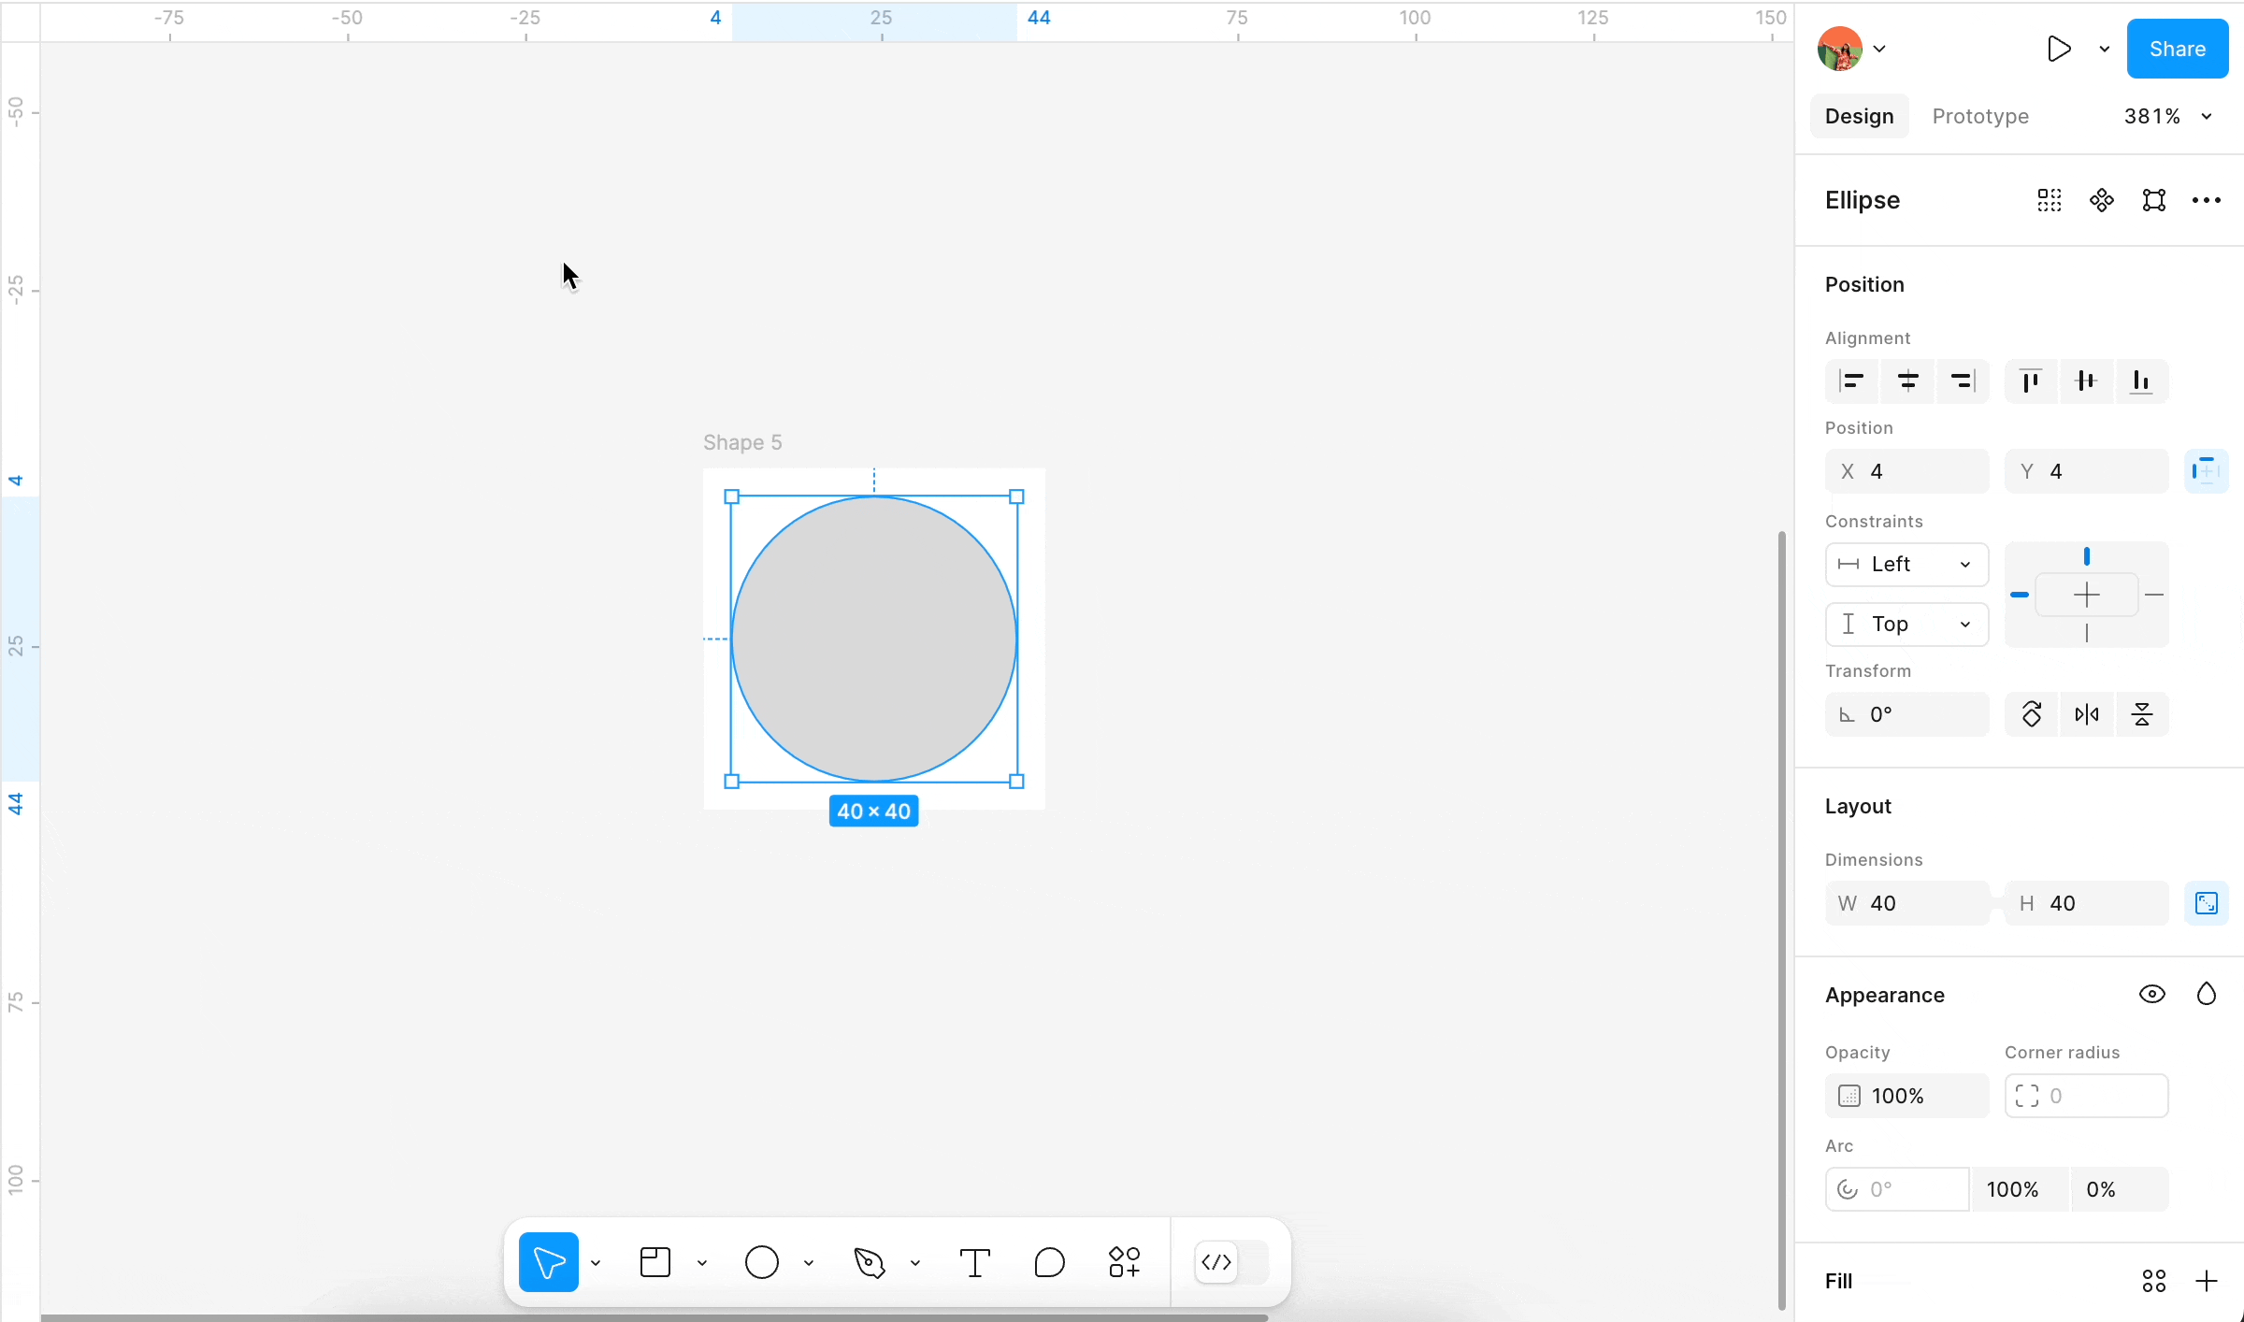Click the Frame tool icon
The image size is (2244, 1322).
655,1262
